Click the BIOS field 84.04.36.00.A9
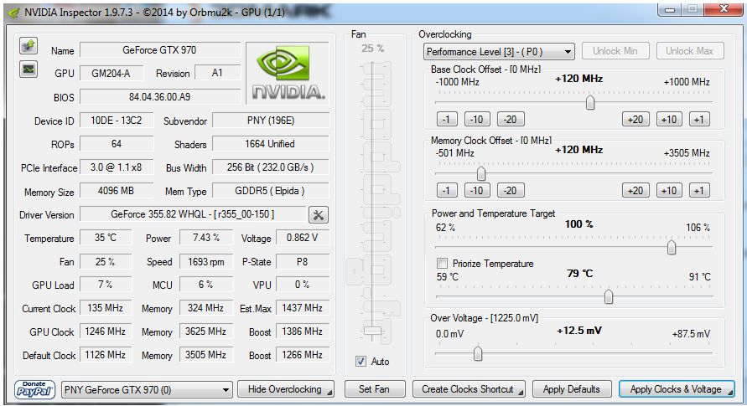 [159, 97]
